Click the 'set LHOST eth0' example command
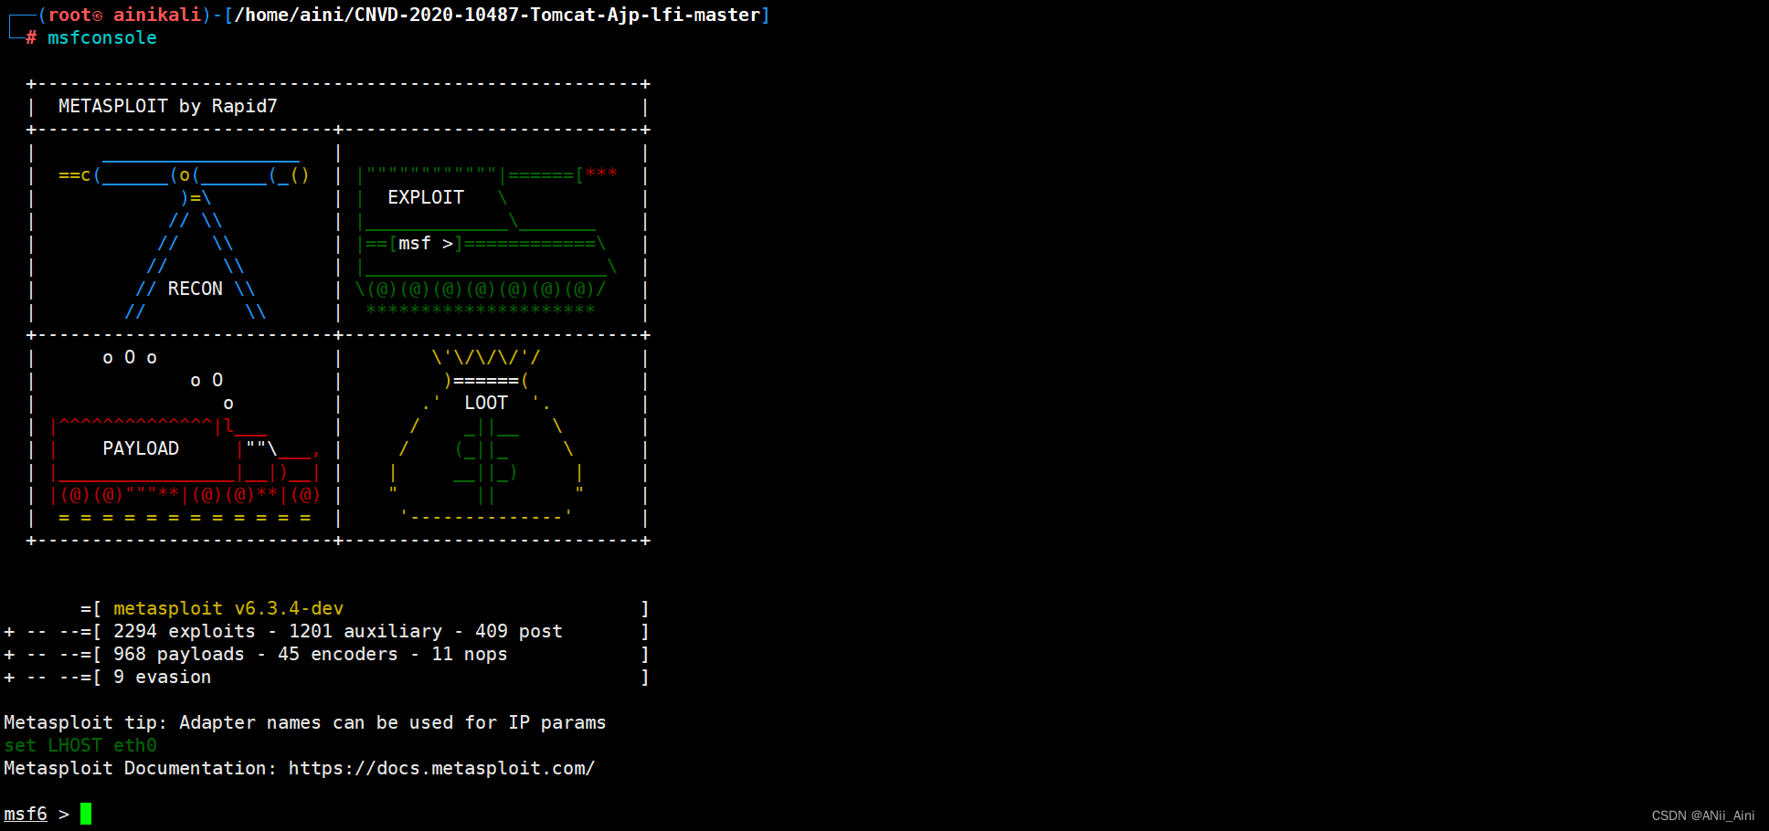 pyautogui.click(x=80, y=745)
